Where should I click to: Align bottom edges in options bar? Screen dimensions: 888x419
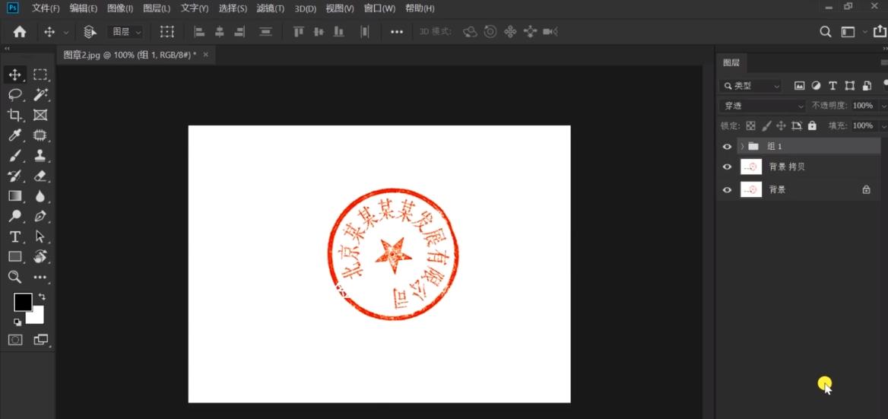pos(338,32)
